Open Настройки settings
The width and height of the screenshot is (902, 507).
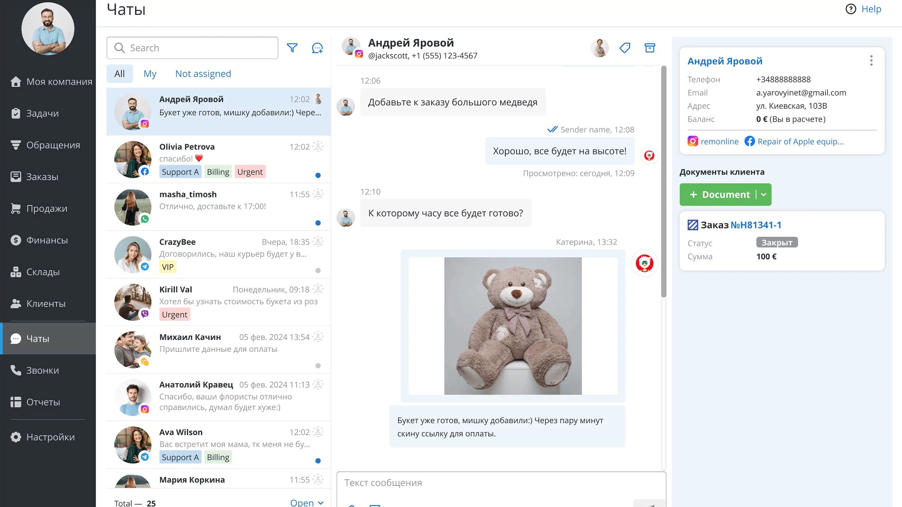tap(48, 437)
